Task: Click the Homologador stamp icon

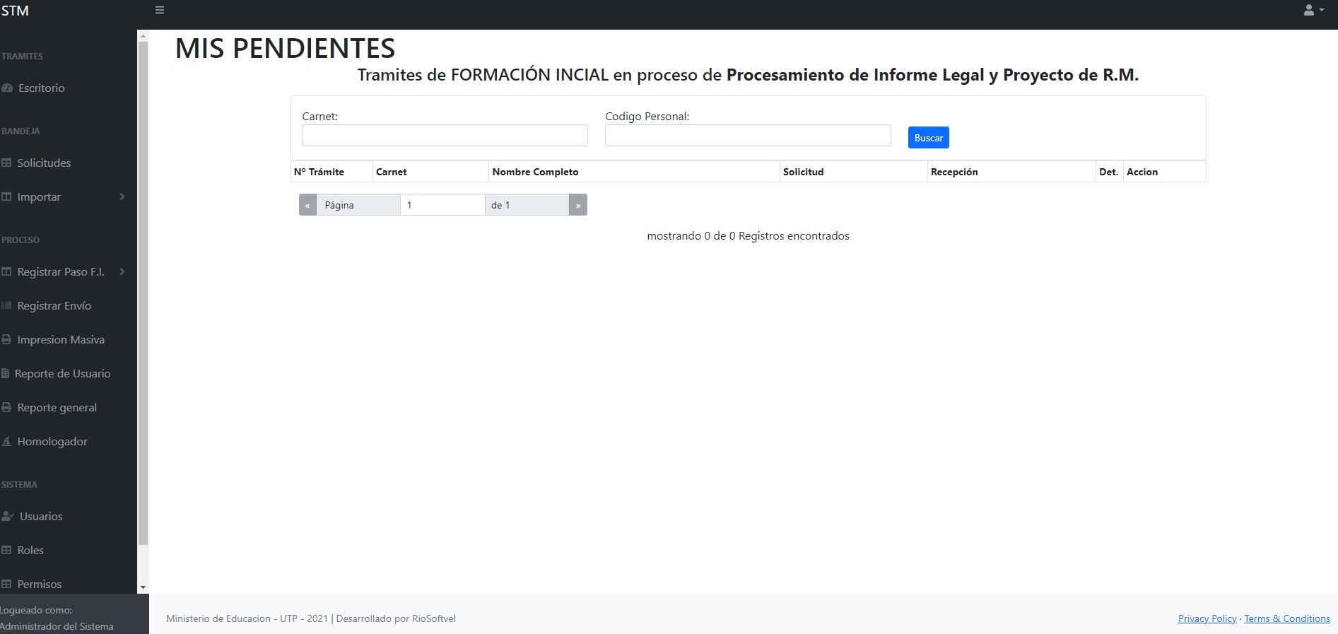Action: pos(6,442)
